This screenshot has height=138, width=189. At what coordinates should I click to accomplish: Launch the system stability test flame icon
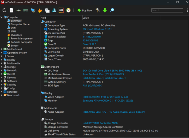pos(40,10)
